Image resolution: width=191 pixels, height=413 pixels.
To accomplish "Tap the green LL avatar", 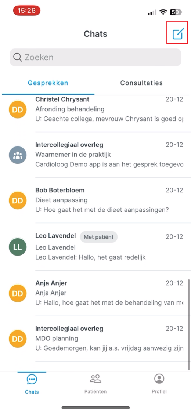I will [18, 247].
